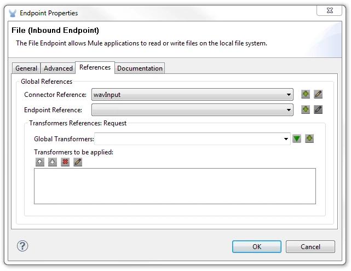Add a new Connector Reference
The height and width of the screenshot is (271, 351).
coord(306,95)
